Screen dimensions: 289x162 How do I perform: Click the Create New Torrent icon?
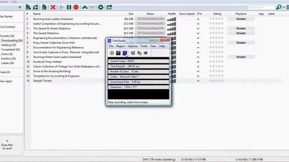click(44, 7)
